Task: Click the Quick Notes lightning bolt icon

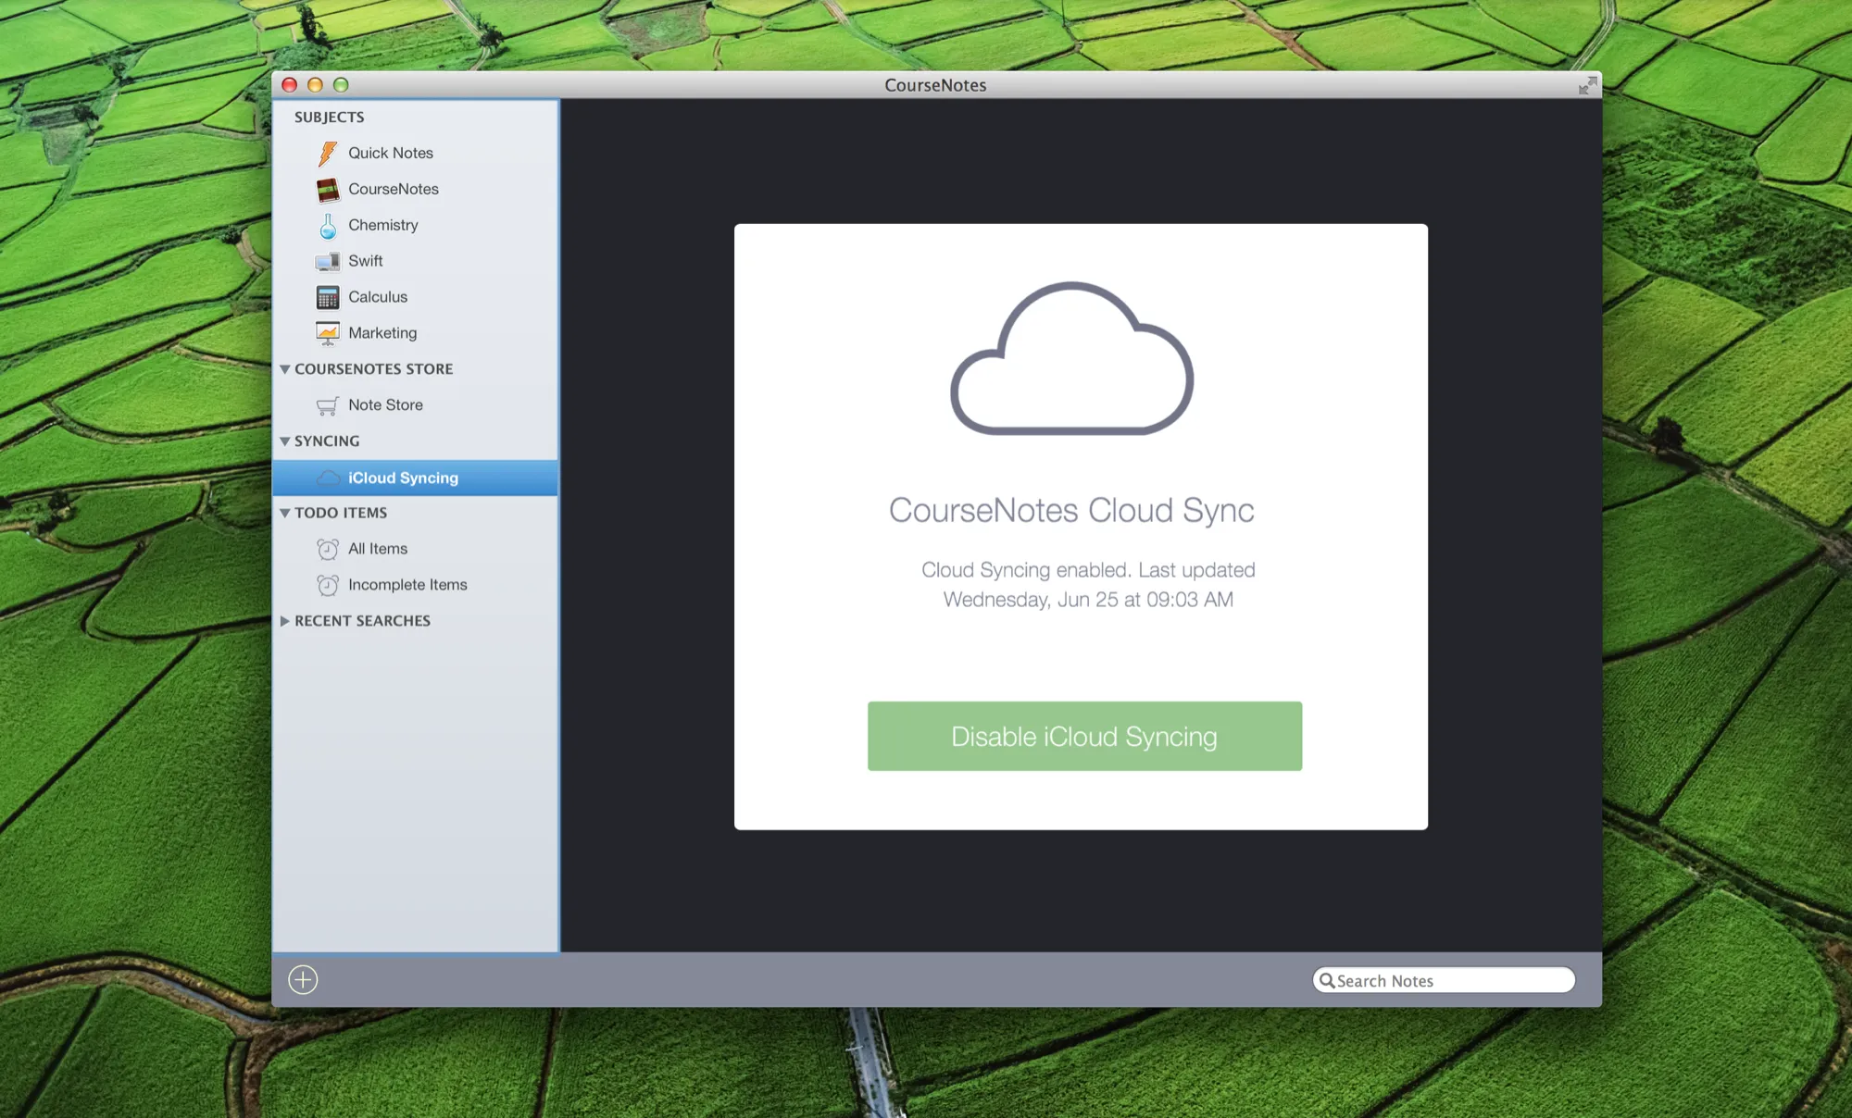Action: click(x=328, y=153)
